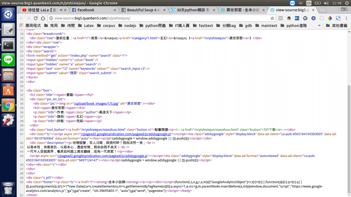This screenshot has width=351, height=197.
Task: Open a new tab
Action: coord(323,10)
